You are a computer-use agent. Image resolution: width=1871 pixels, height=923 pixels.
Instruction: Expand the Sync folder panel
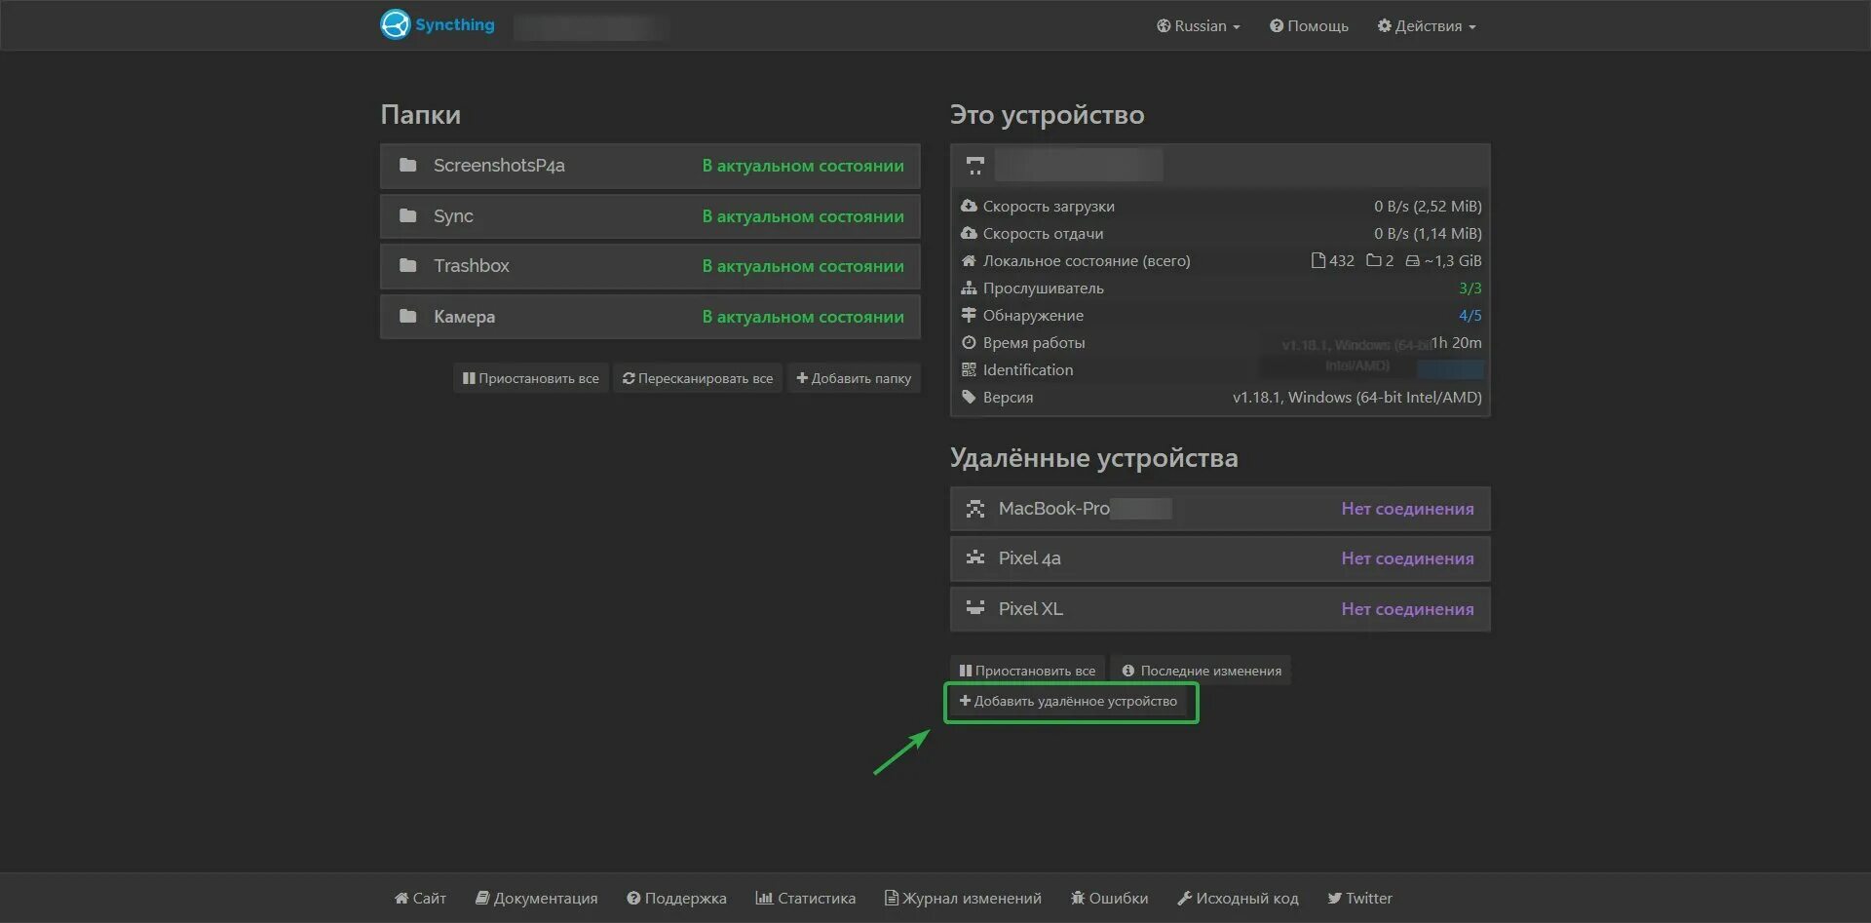650,216
